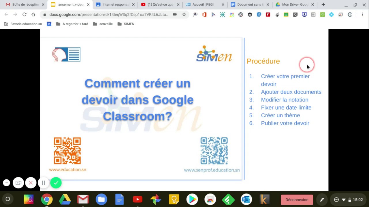Open the SIMEN bookmark folder
The height and width of the screenshot is (207, 369).
[126, 24]
